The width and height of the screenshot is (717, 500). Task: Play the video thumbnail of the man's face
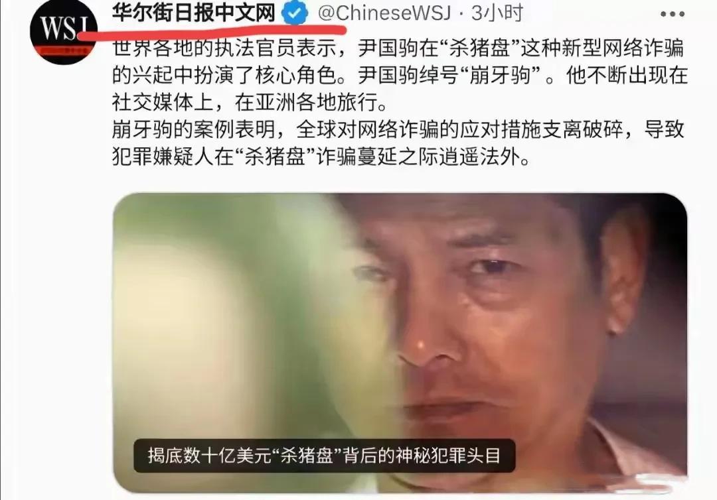pyautogui.click(x=400, y=342)
